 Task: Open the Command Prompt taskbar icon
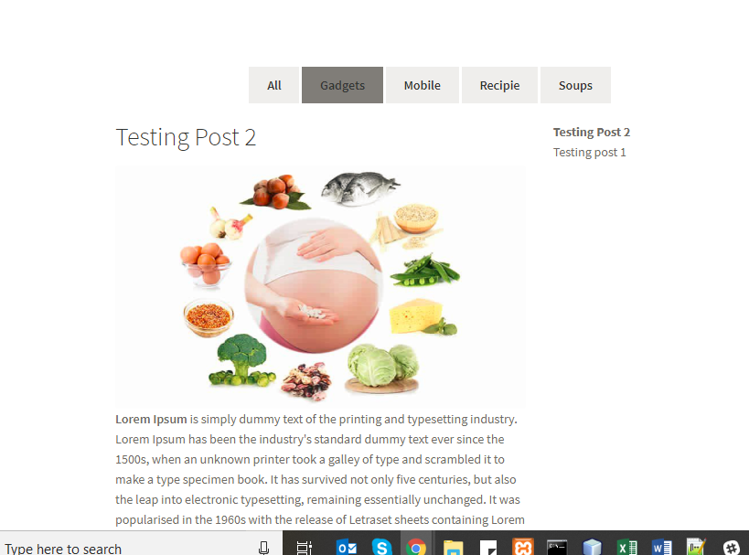click(x=557, y=548)
